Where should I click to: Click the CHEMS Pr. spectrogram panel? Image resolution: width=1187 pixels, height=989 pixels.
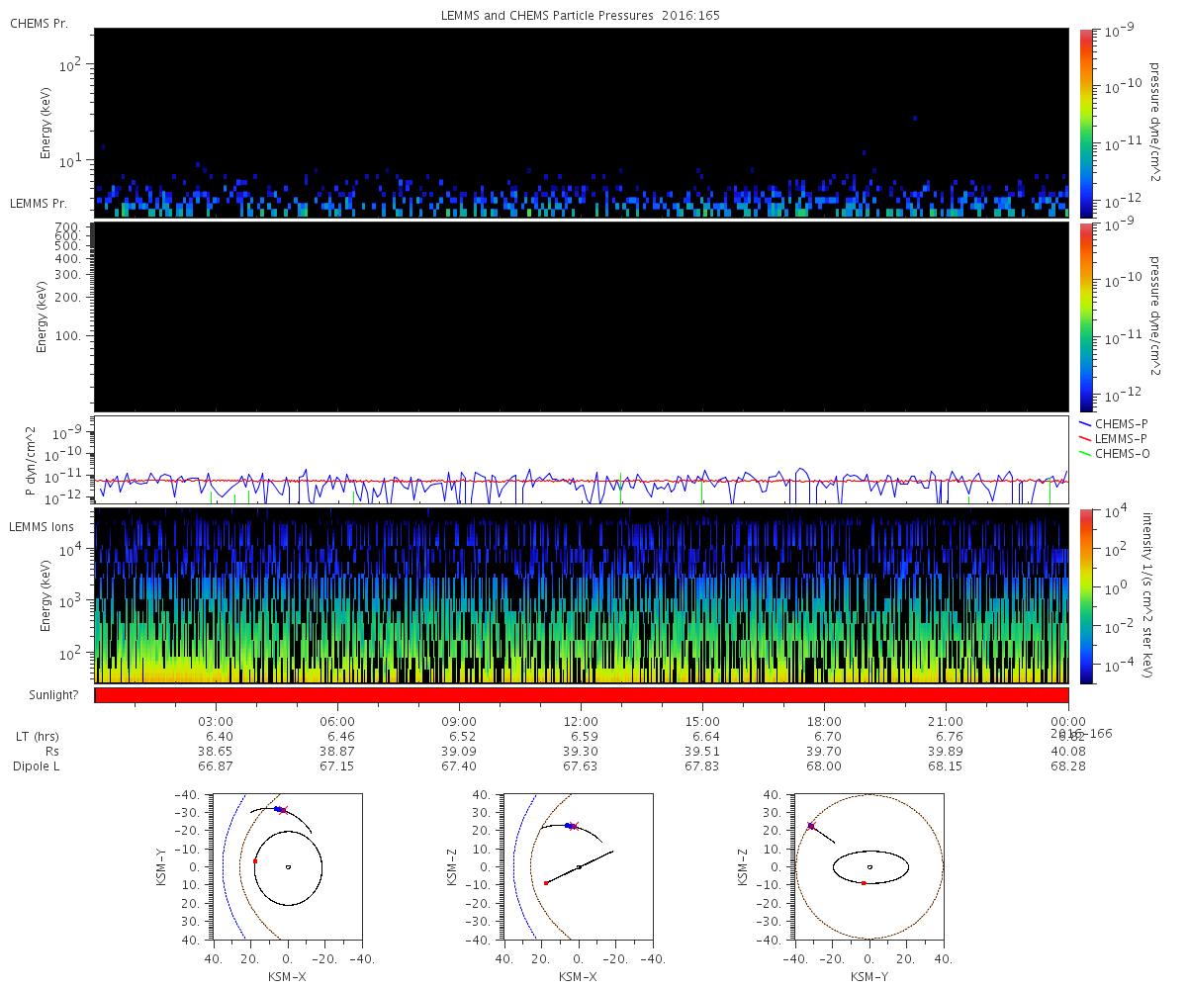(x=582, y=123)
